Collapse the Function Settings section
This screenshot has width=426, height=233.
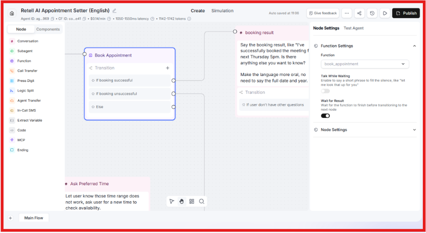click(414, 46)
